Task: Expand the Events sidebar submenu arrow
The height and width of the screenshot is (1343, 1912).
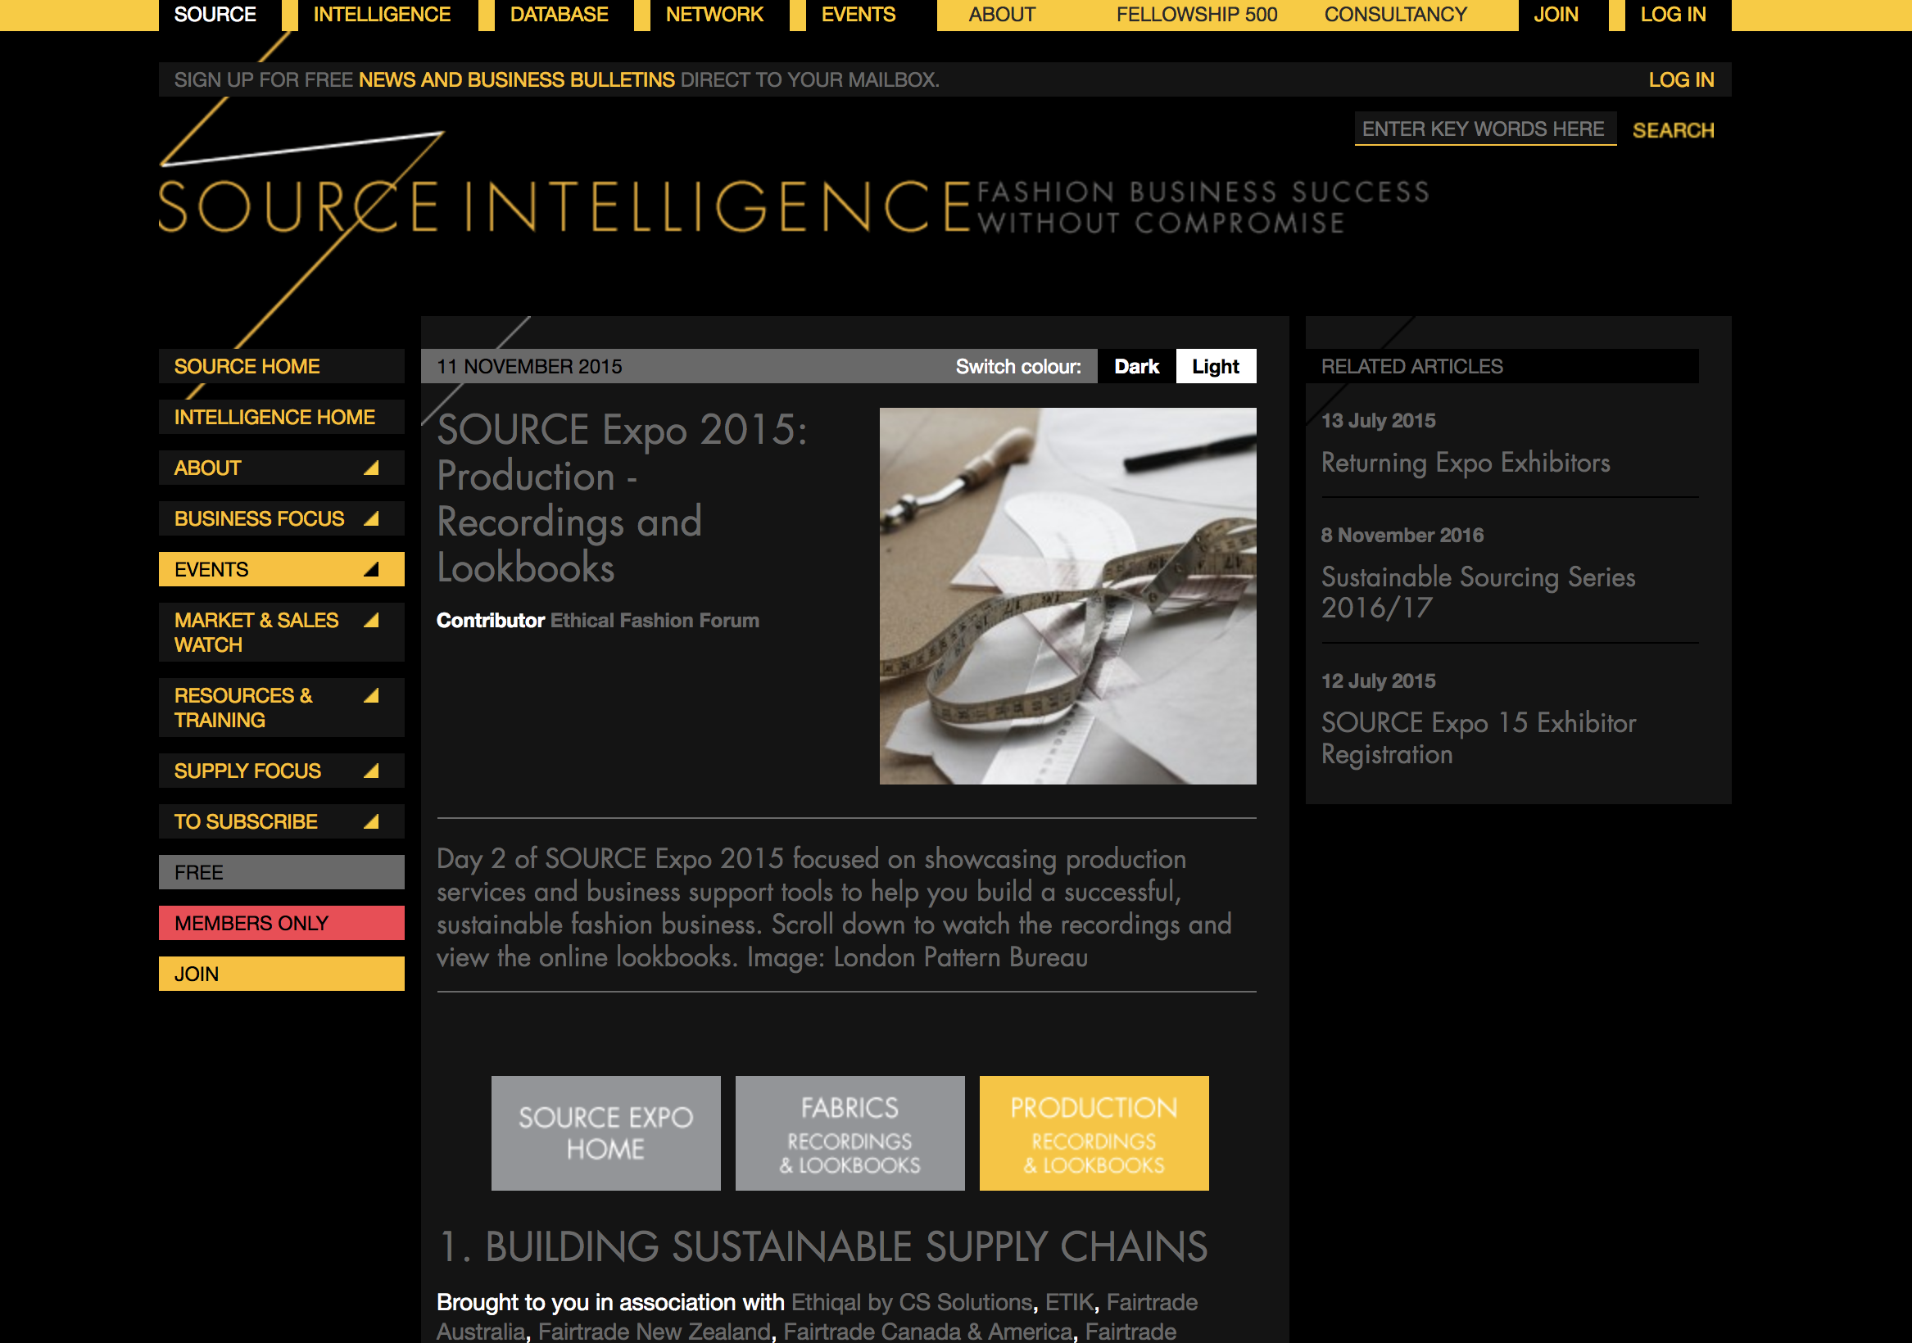Action: point(371,569)
